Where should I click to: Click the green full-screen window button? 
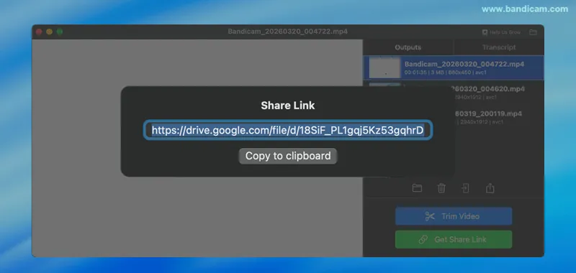pyautogui.click(x=60, y=32)
